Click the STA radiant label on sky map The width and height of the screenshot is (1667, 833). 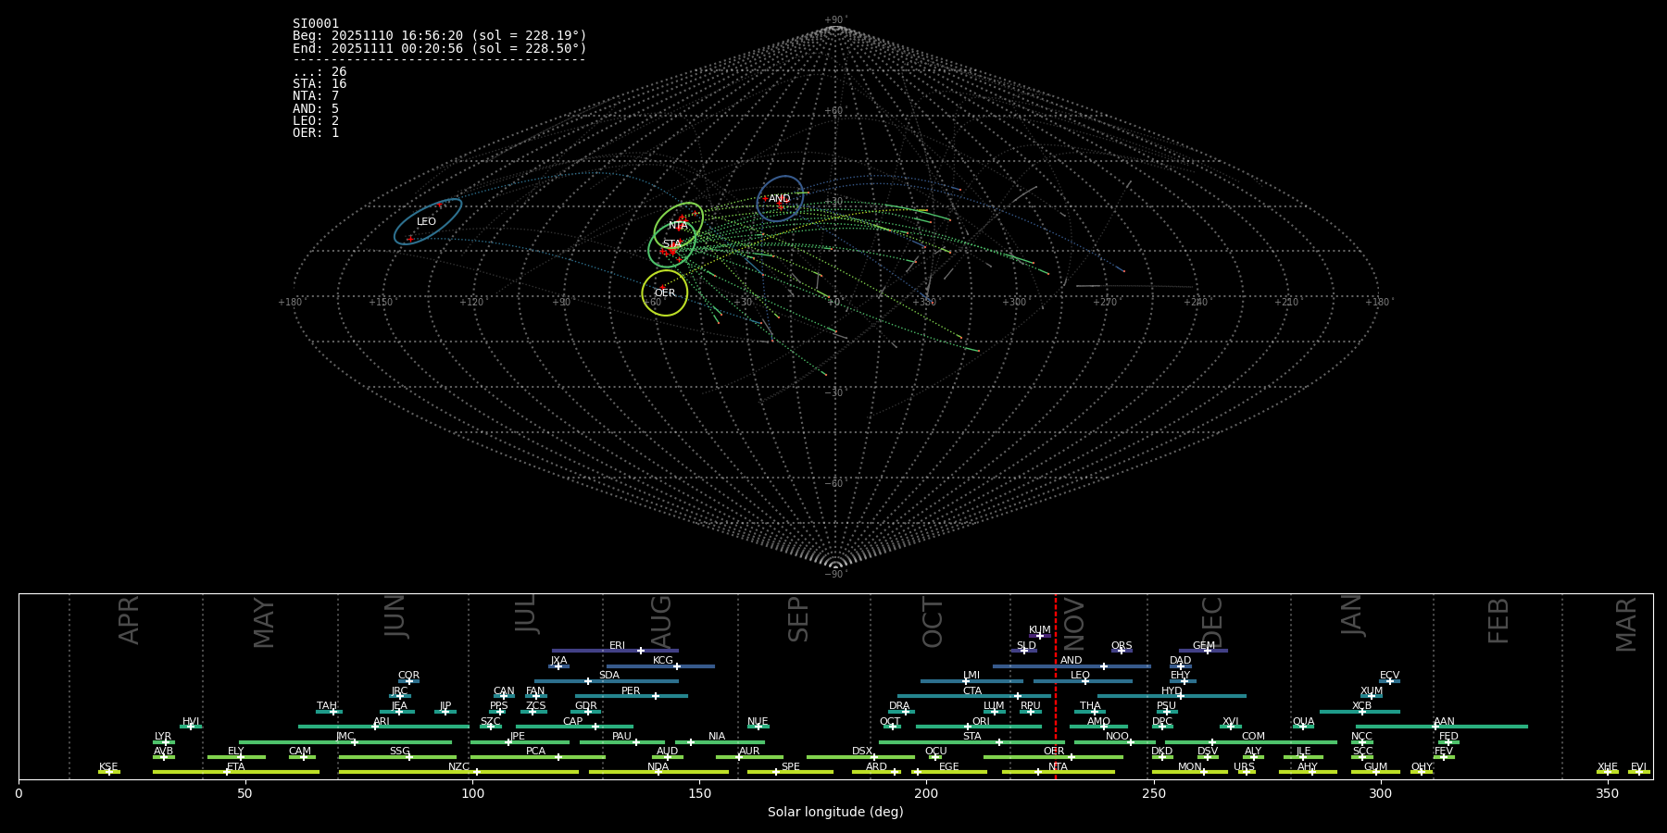tap(672, 244)
